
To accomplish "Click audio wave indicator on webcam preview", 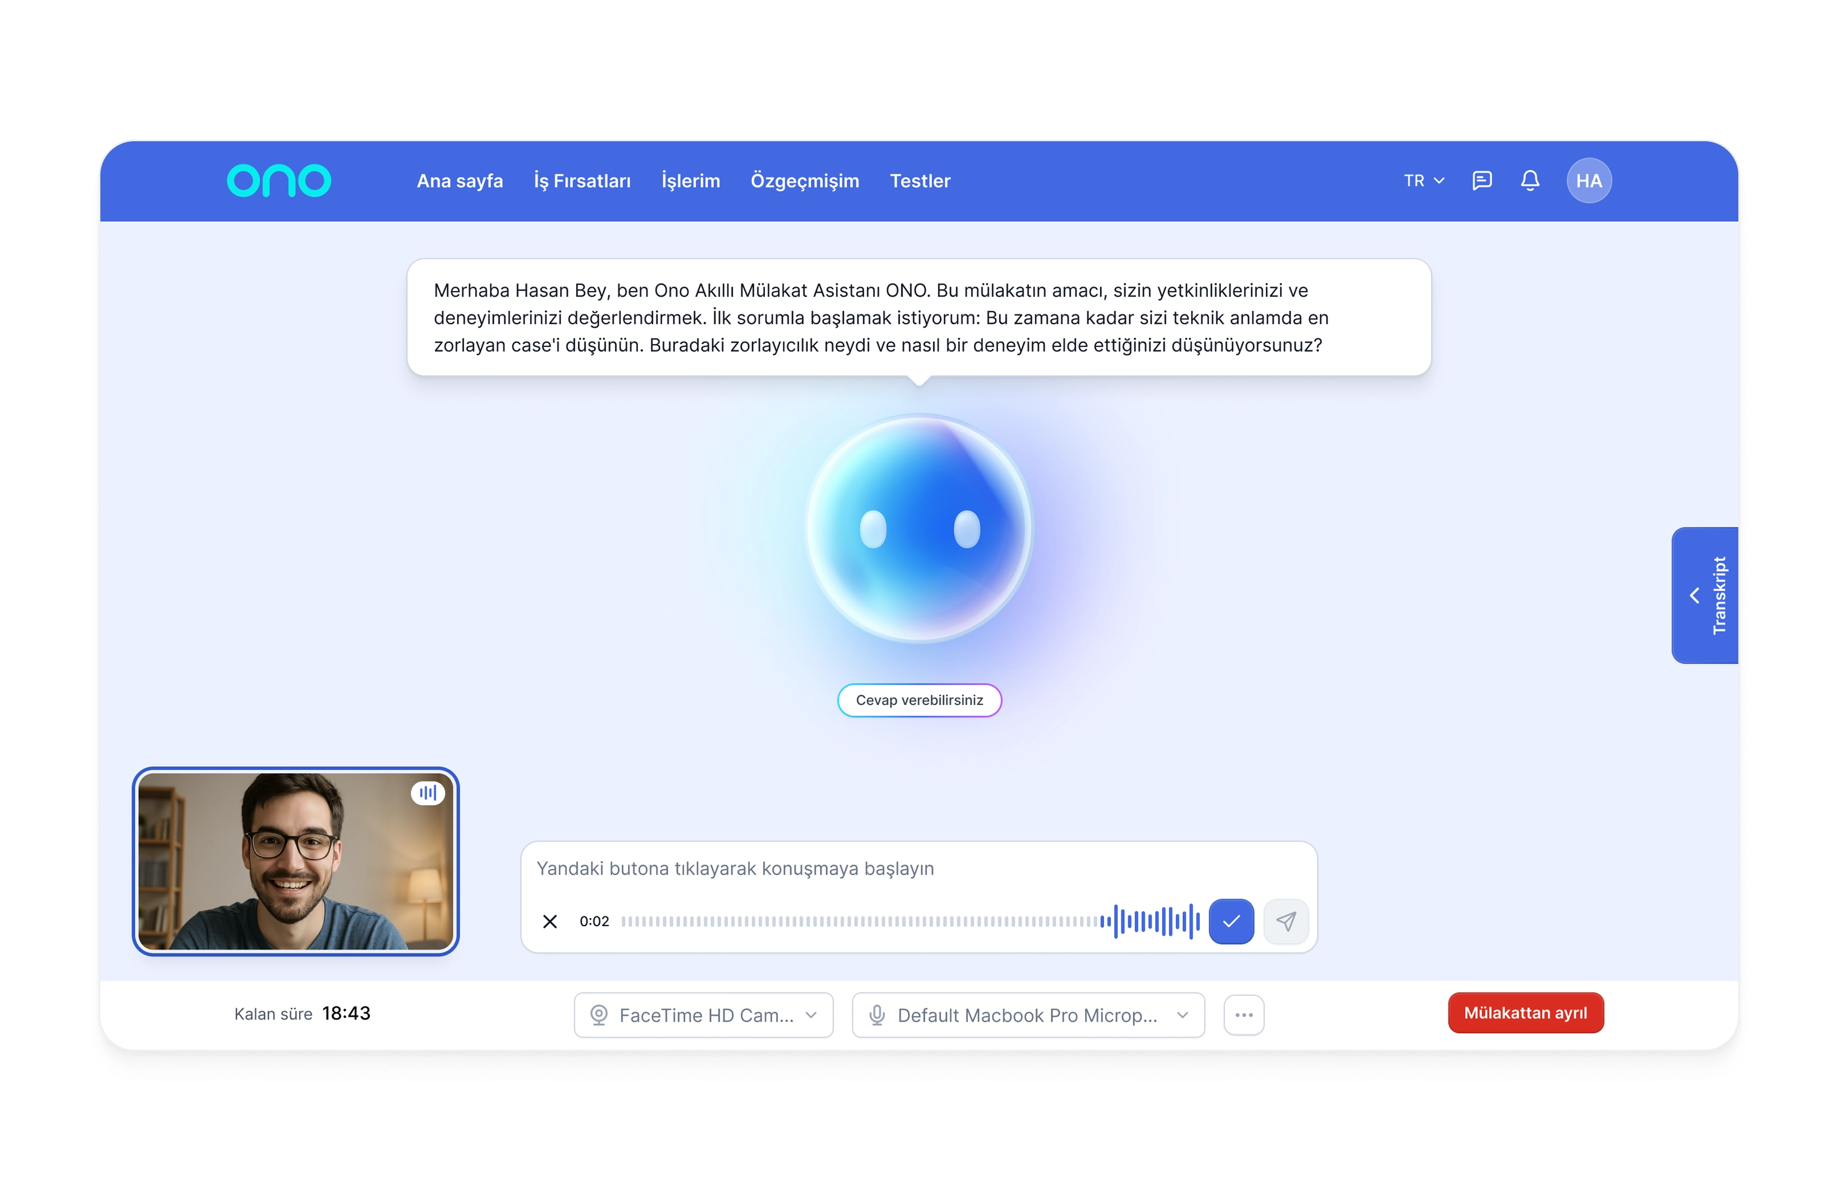I will [427, 793].
